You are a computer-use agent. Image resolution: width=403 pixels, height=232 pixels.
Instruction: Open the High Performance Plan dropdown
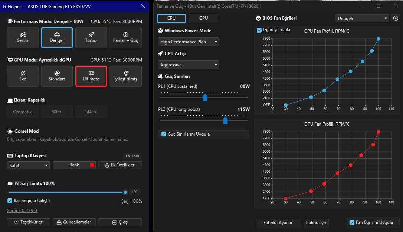189,42
